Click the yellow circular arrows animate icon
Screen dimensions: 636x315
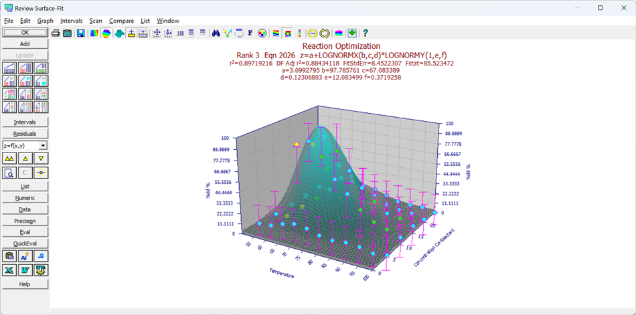pyautogui.click(x=325, y=33)
